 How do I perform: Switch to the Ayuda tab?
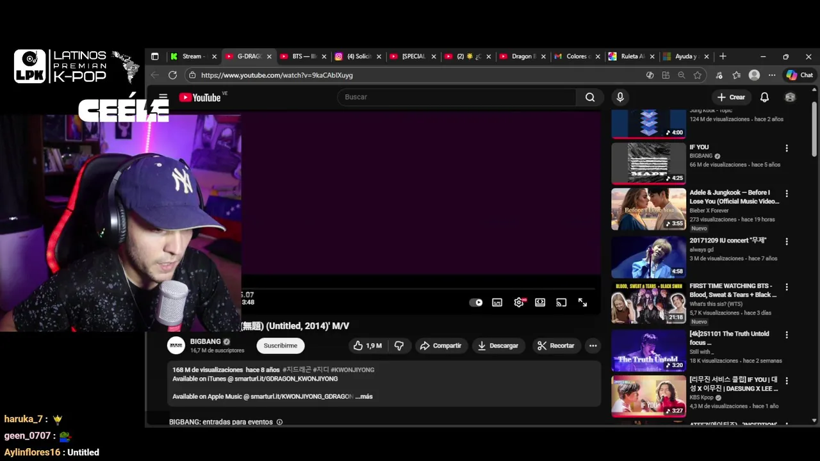(x=685, y=56)
